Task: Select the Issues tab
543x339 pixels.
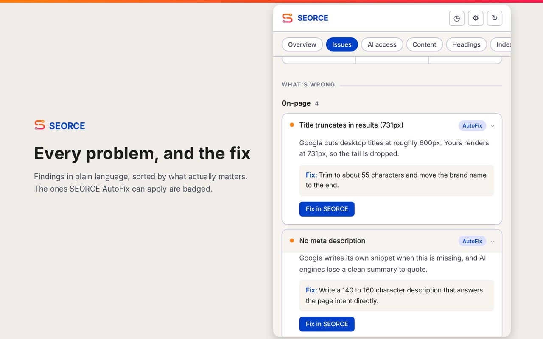Action: click(342, 44)
